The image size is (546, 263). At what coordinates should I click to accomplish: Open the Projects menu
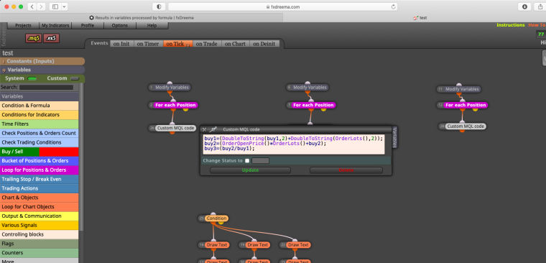click(x=23, y=25)
